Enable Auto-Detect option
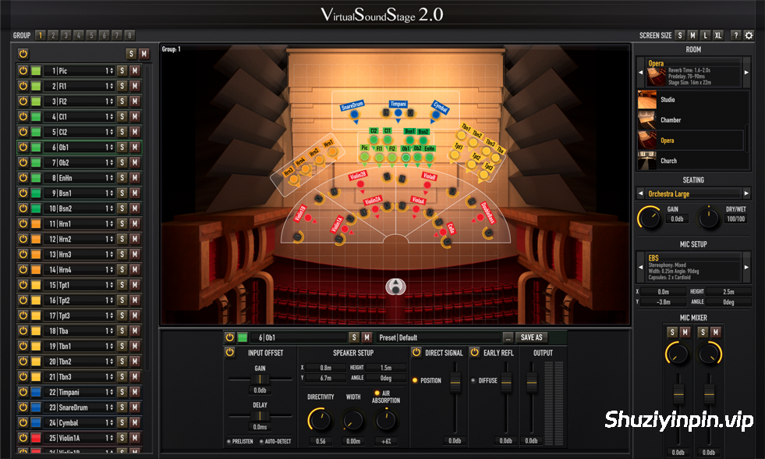Viewport: 765px width, 459px height. click(261, 441)
